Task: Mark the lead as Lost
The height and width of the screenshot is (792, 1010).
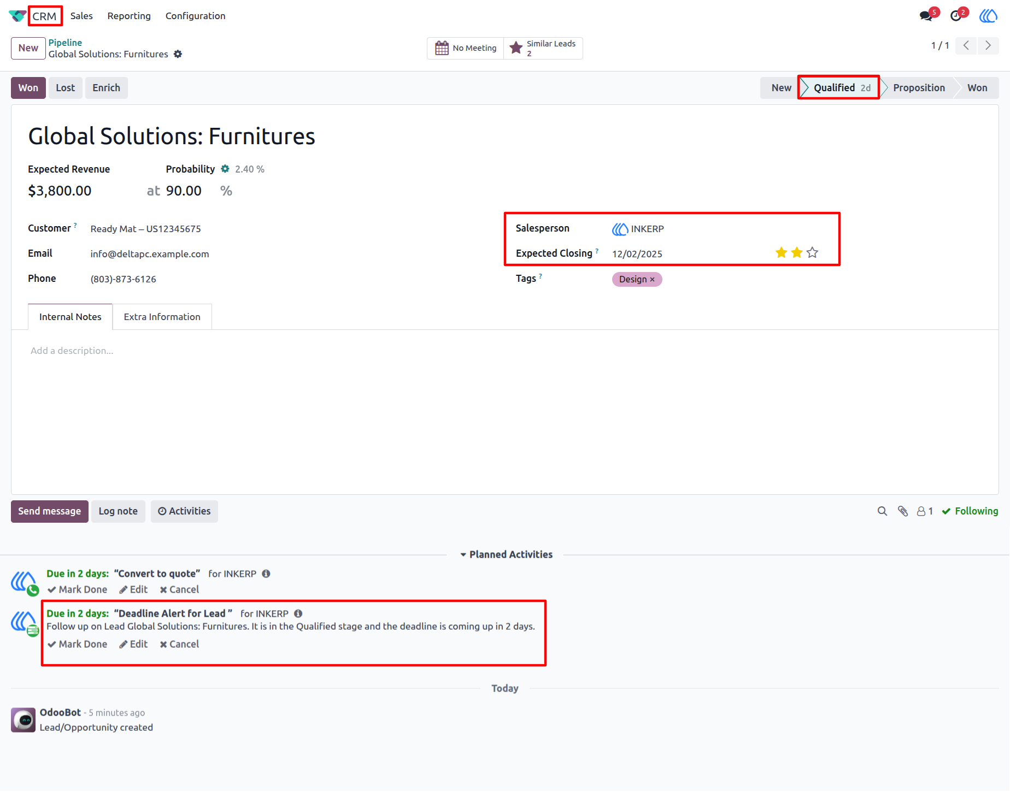Action: coord(66,88)
